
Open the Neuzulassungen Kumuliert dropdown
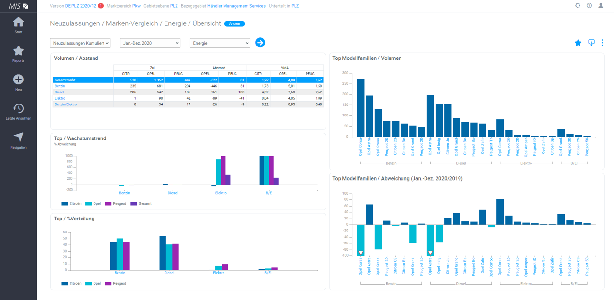[80, 43]
